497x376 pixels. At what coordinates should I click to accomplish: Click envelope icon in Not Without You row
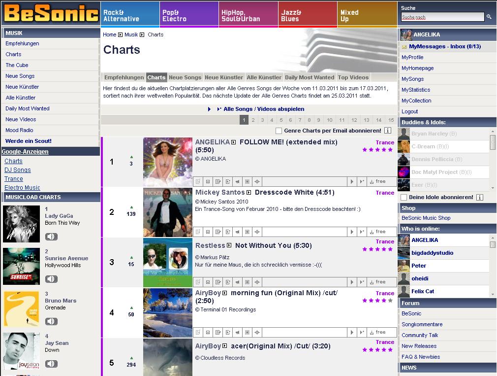pyautogui.click(x=208, y=282)
